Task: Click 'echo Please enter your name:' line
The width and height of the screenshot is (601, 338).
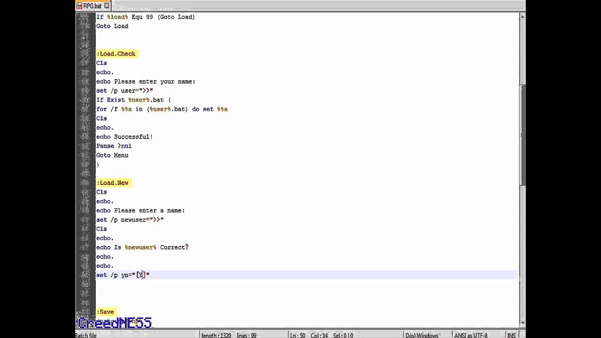Action: (146, 82)
